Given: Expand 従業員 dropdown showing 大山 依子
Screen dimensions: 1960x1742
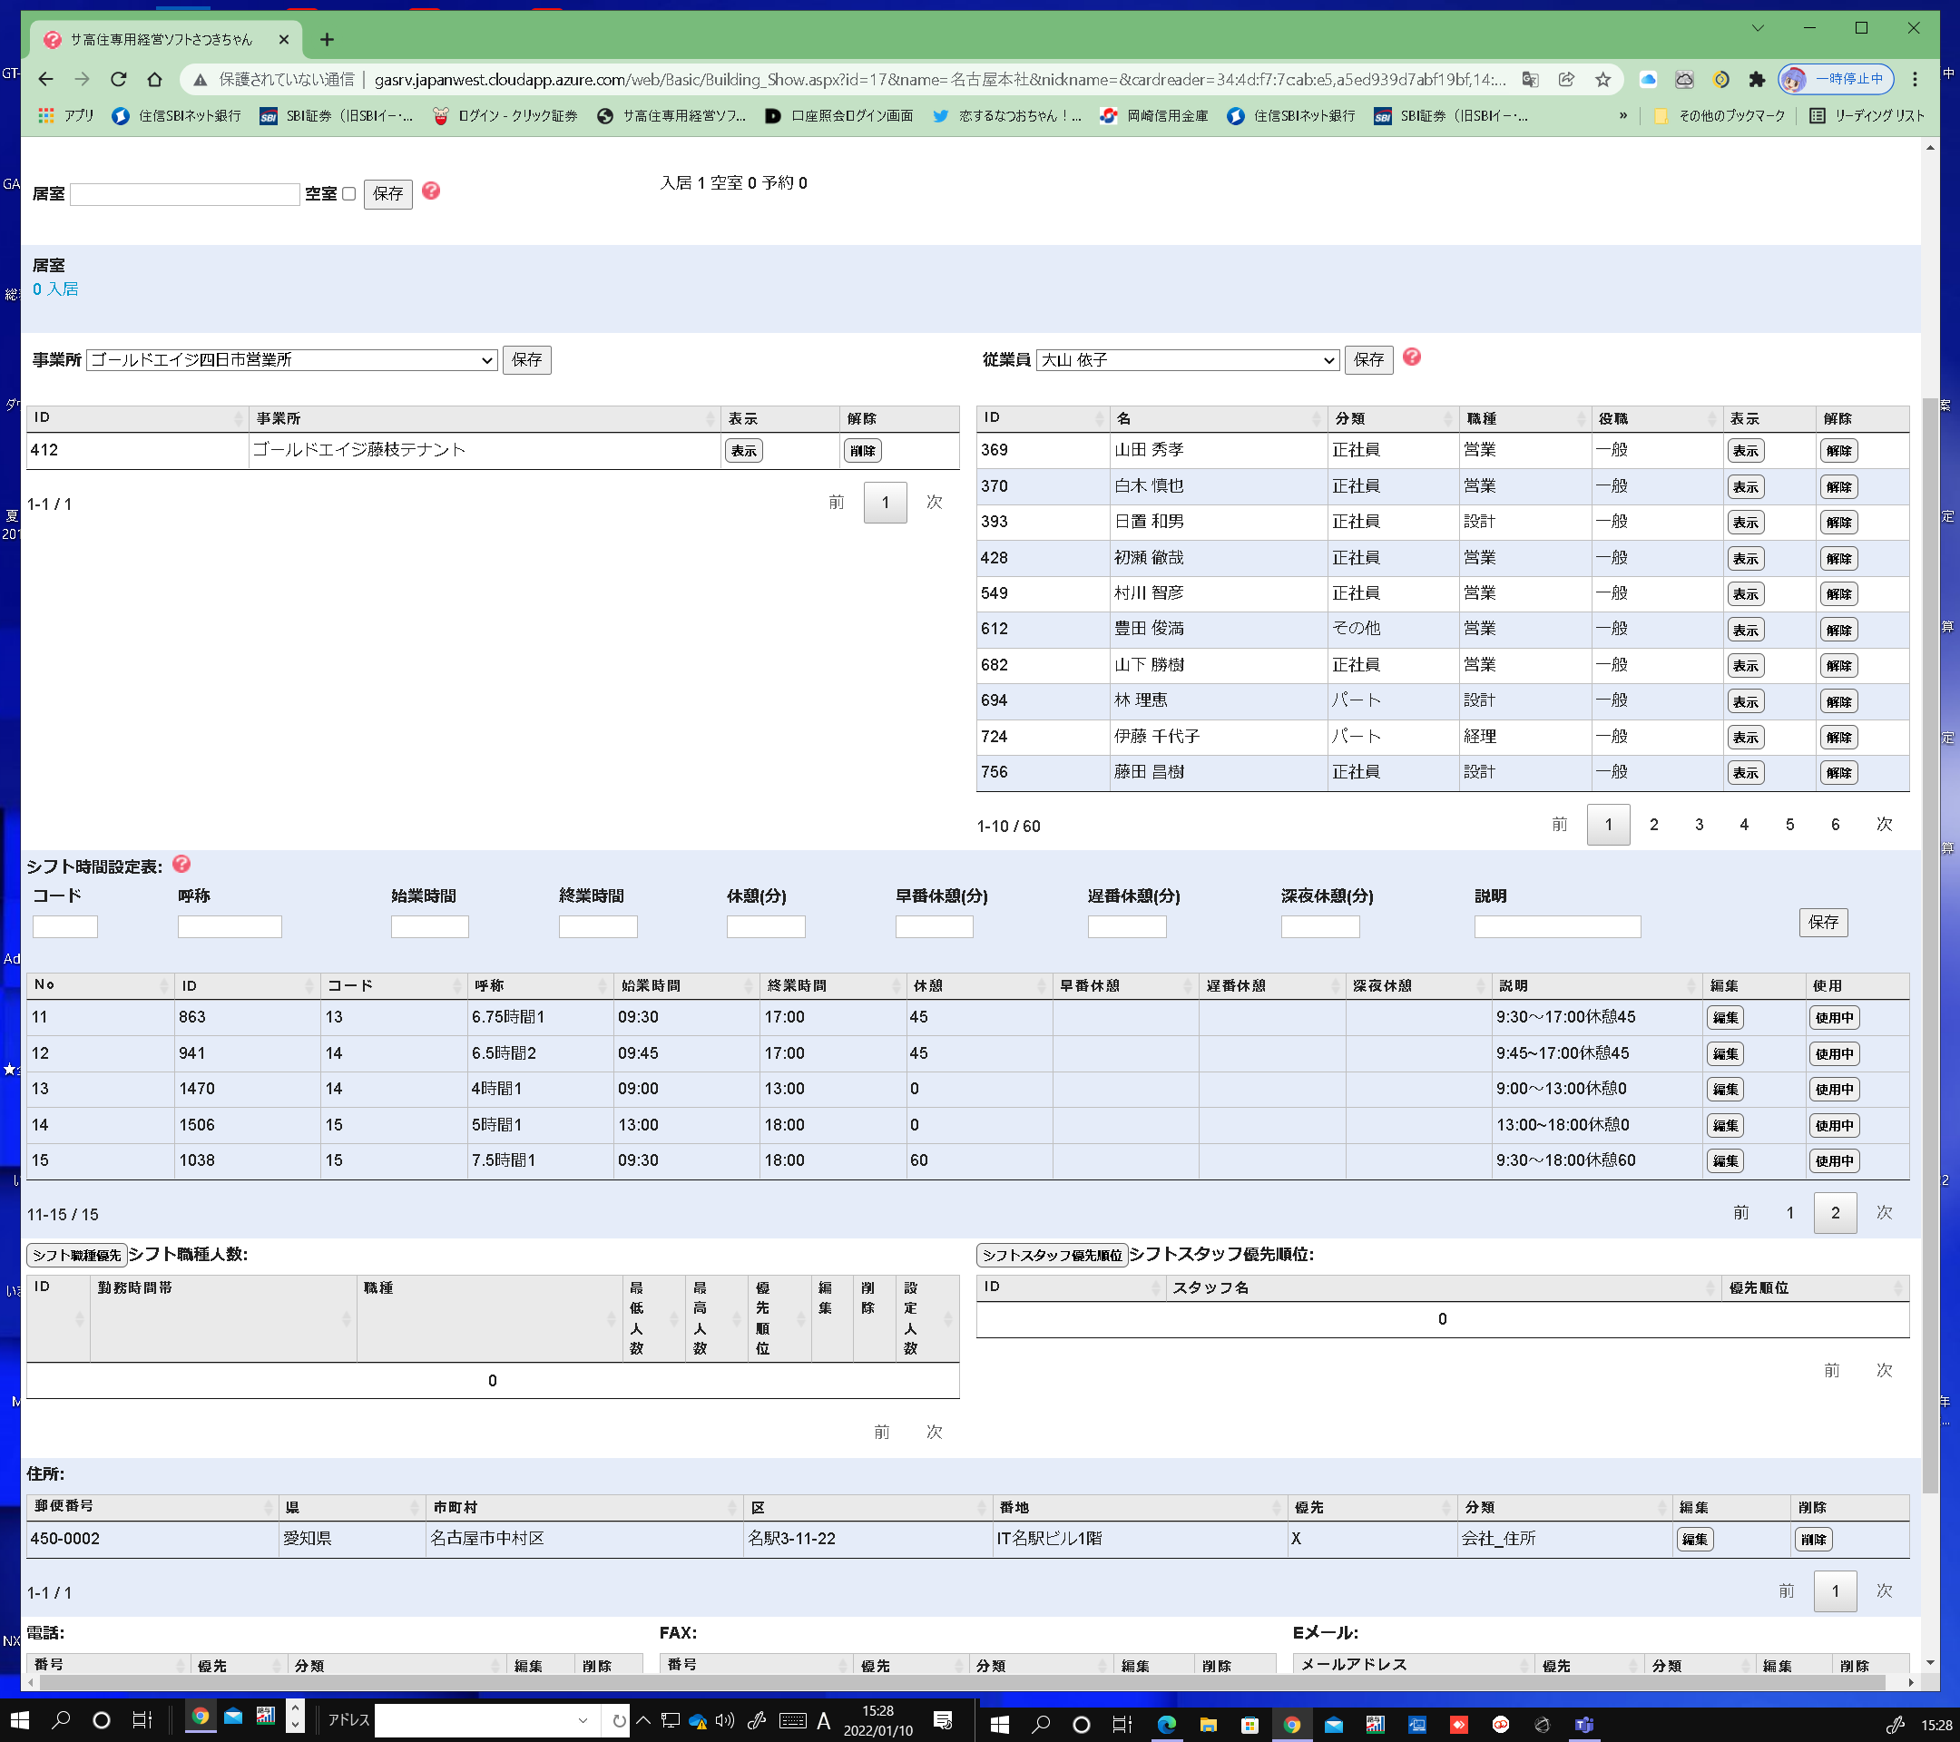Looking at the screenshot, I should tap(1187, 359).
